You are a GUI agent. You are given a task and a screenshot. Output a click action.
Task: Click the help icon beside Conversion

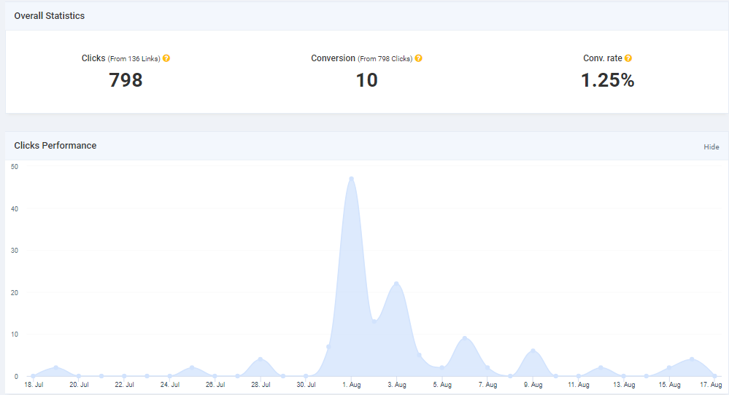[419, 58]
